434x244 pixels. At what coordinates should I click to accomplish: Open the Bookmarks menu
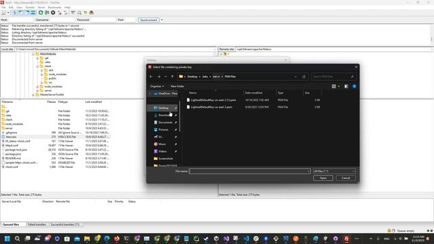54,7
